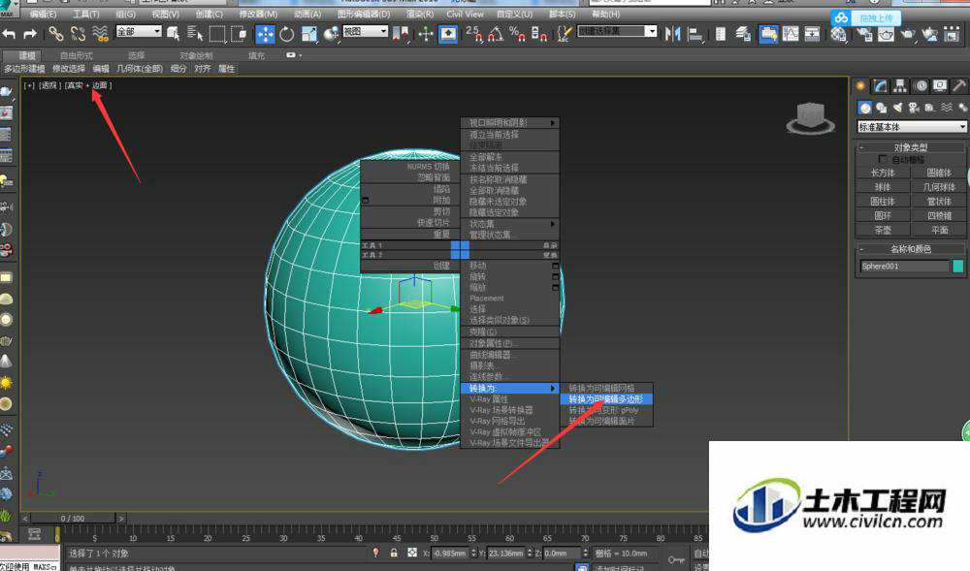
Task: Open the selection filter dropdown 全部
Action: [x=139, y=31]
